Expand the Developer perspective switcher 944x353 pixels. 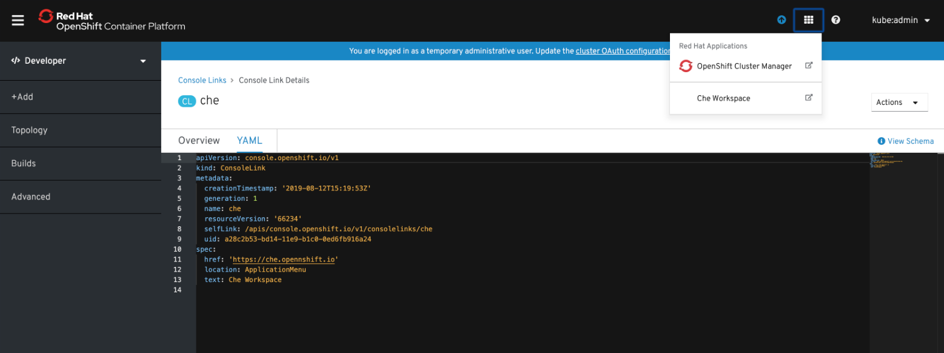pos(80,61)
